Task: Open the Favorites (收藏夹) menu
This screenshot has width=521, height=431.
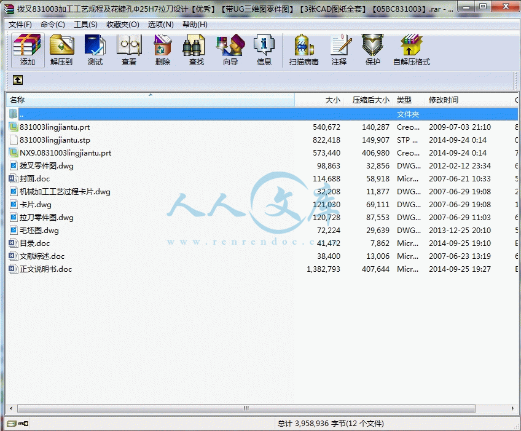Action: point(123,24)
